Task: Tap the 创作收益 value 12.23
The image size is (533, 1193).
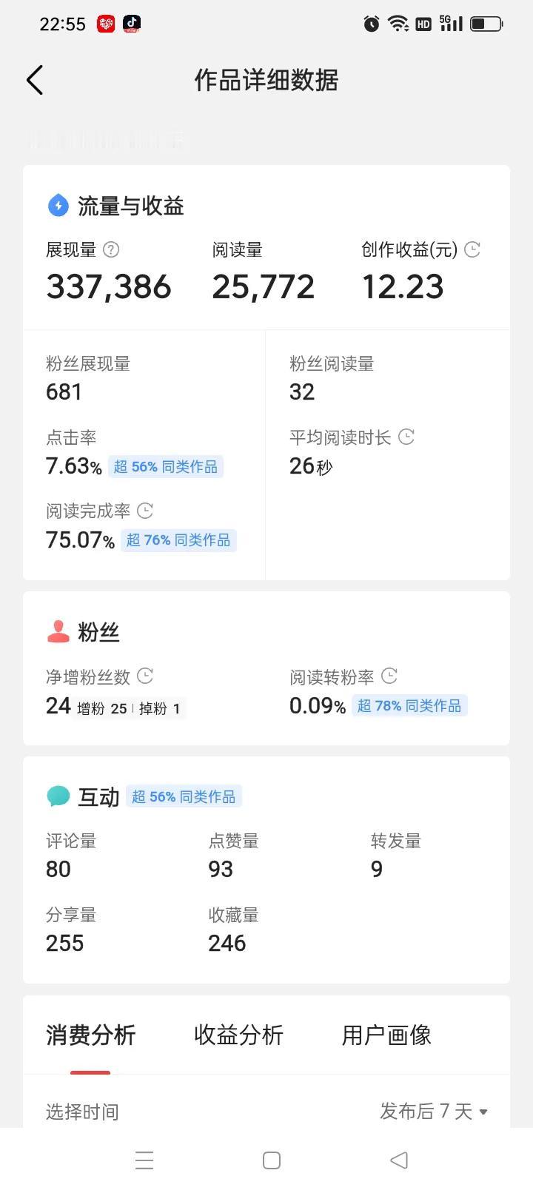Action: click(x=403, y=286)
